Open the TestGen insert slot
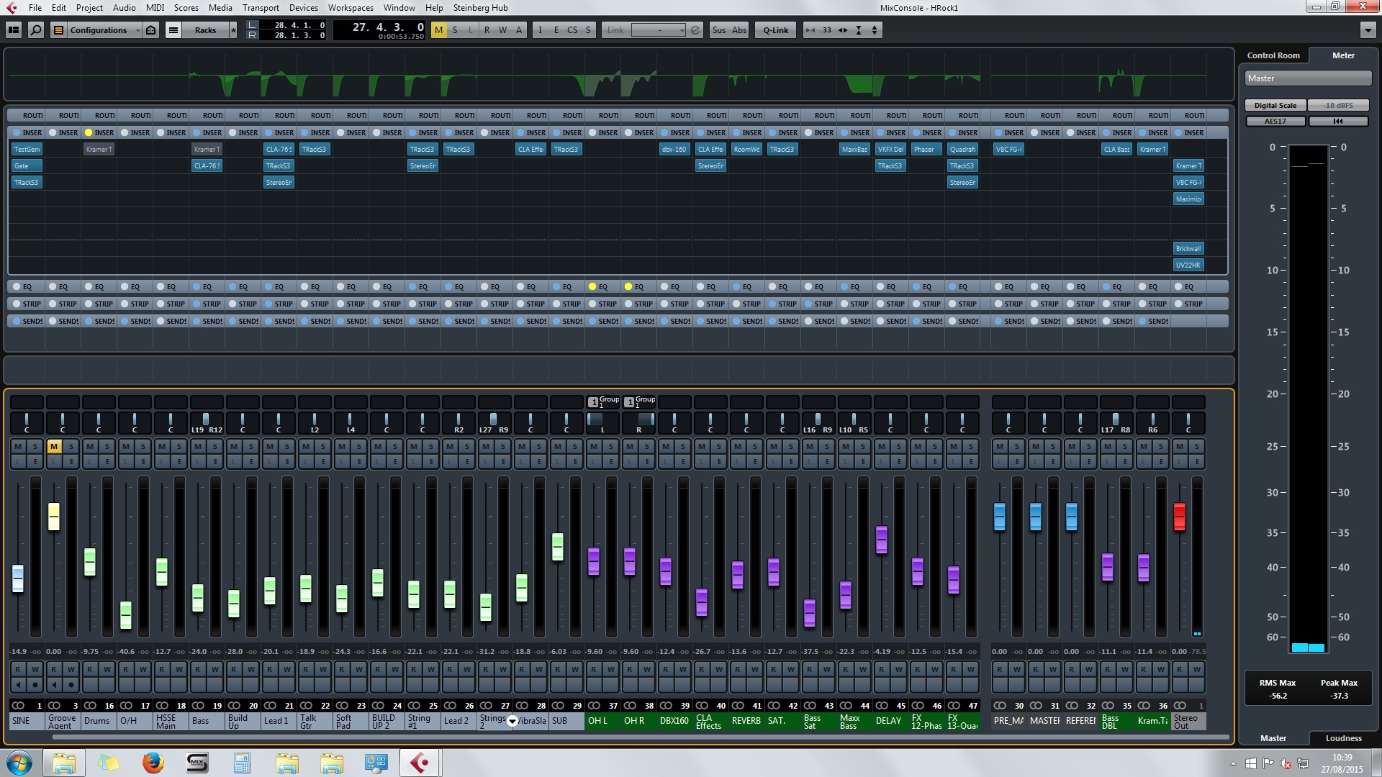1382x777 pixels. pos(27,149)
